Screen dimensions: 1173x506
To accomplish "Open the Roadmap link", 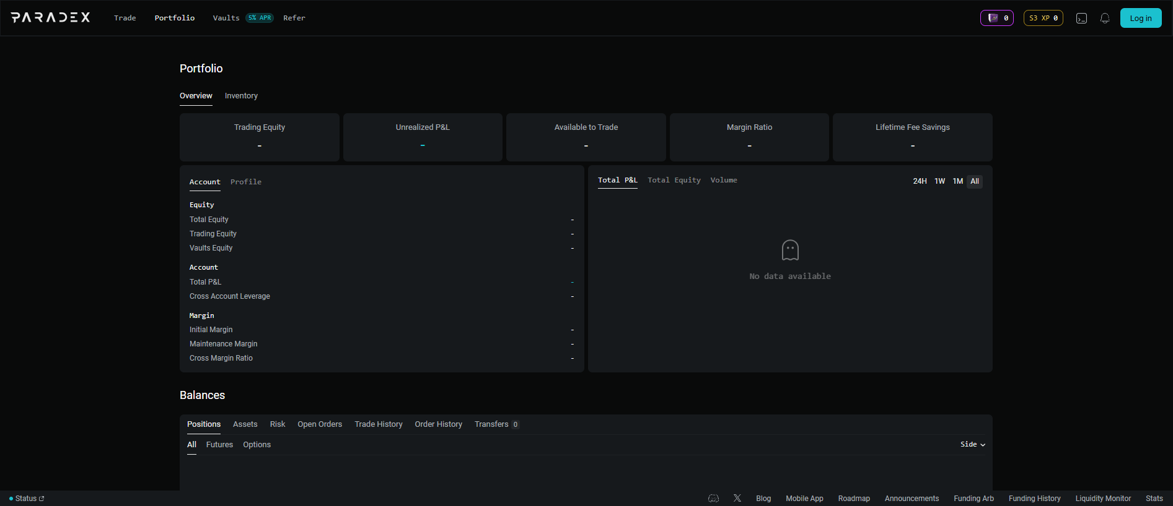I will pos(854,499).
